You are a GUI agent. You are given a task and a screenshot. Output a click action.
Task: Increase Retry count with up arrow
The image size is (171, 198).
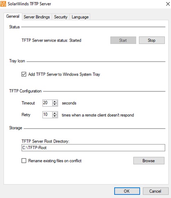(55, 113)
